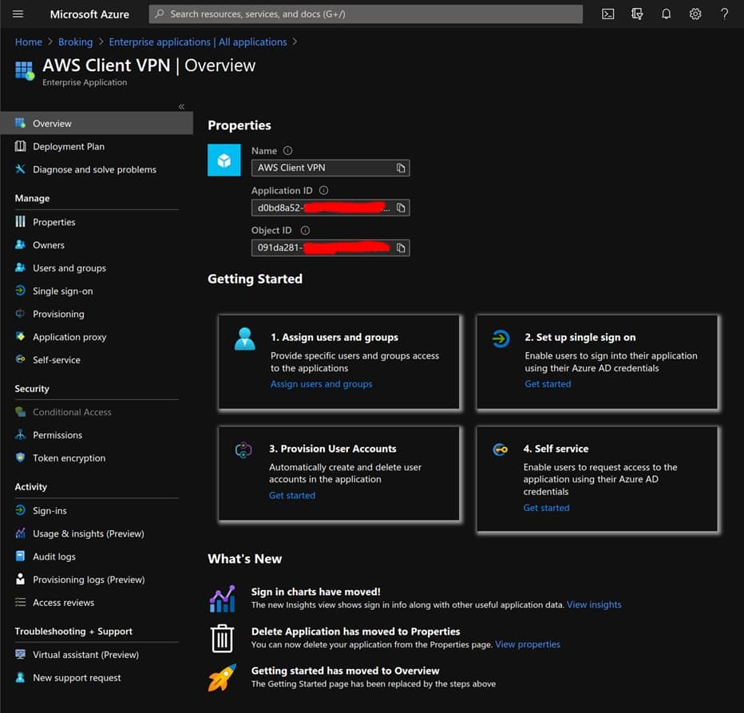The height and width of the screenshot is (713, 744).
Task: Click the Application ID text field
Action: pyautogui.click(x=330, y=208)
